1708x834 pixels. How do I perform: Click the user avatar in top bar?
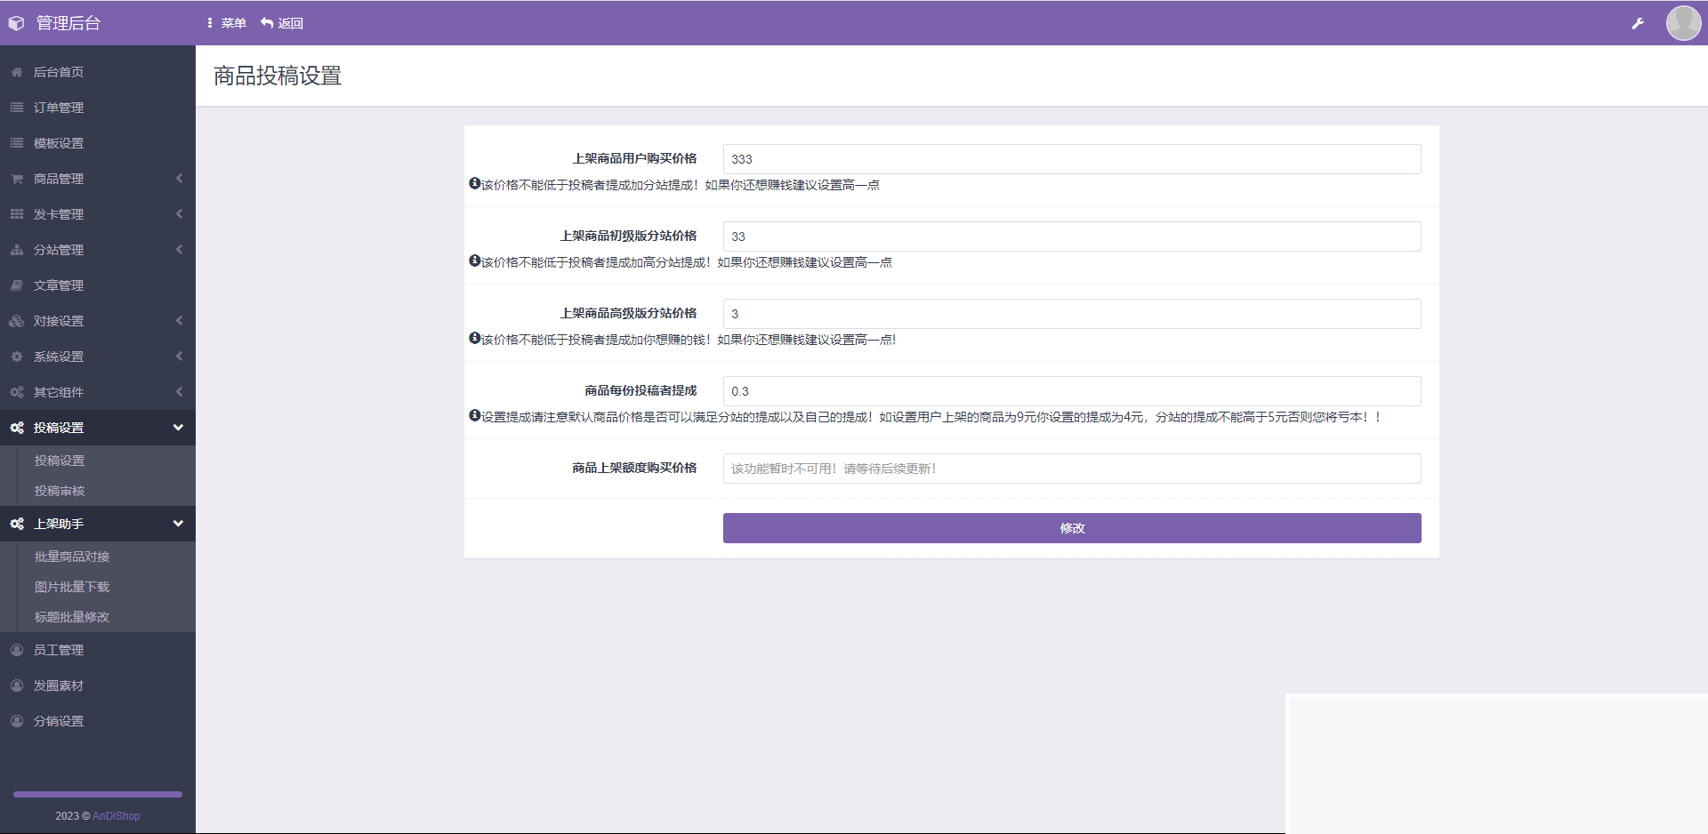coord(1683,23)
